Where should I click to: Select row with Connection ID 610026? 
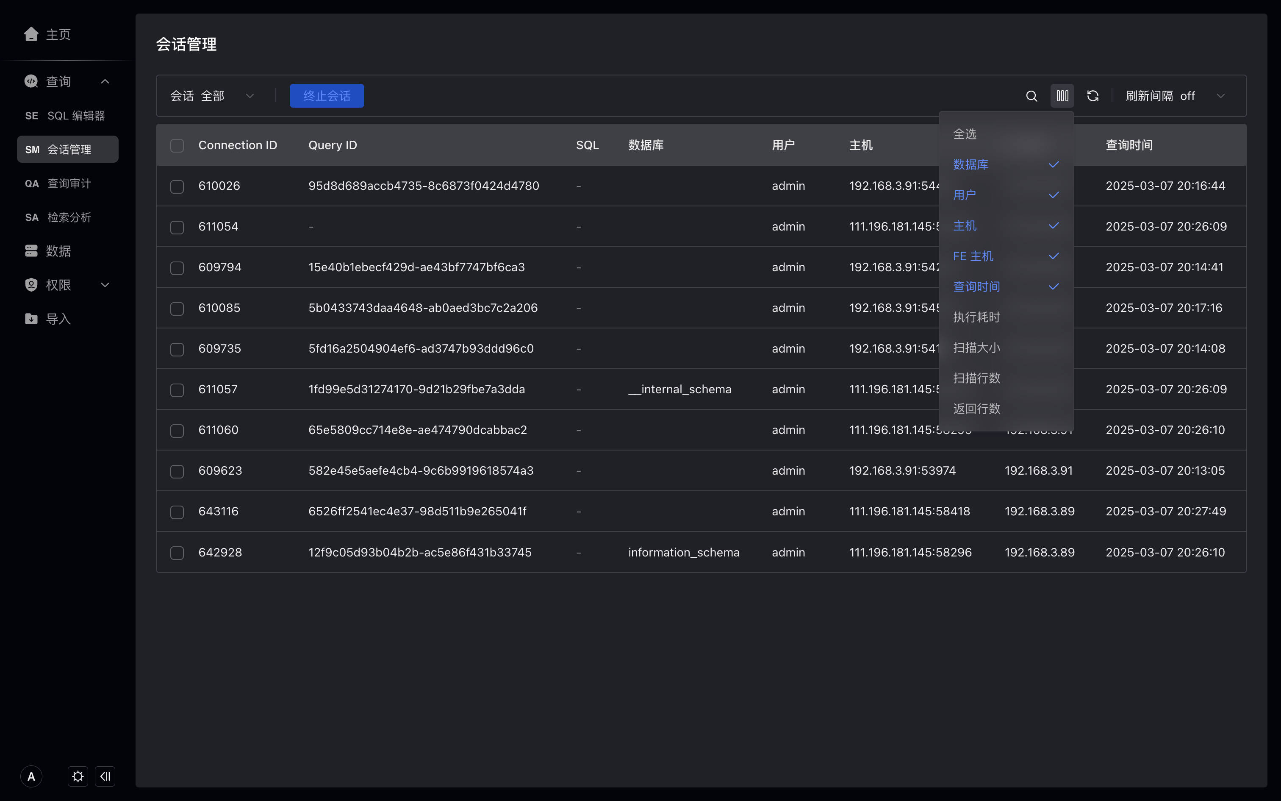[x=177, y=186]
